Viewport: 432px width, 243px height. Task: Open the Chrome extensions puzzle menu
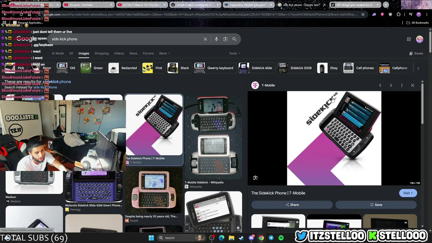tap(399, 15)
